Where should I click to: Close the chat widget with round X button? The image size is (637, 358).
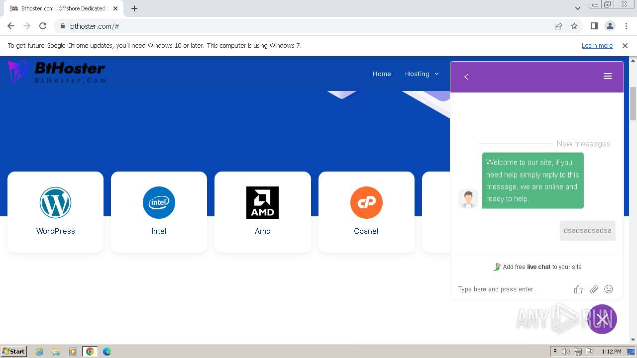point(602,319)
